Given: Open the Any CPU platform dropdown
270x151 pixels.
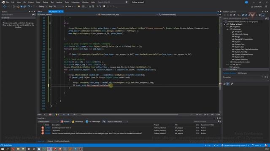Looking at the screenshot, I should (x=56, y=7).
